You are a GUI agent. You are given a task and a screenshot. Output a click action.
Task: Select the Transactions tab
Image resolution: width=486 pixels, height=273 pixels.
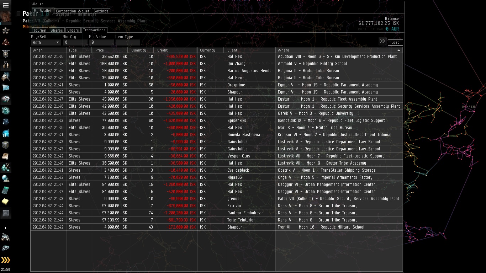(x=94, y=30)
